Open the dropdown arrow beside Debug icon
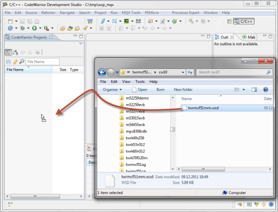The width and height of the screenshot is (278, 212). [28, 28]
